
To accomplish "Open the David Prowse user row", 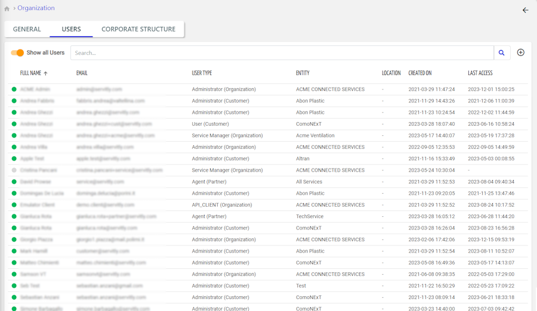I will 36,182.
